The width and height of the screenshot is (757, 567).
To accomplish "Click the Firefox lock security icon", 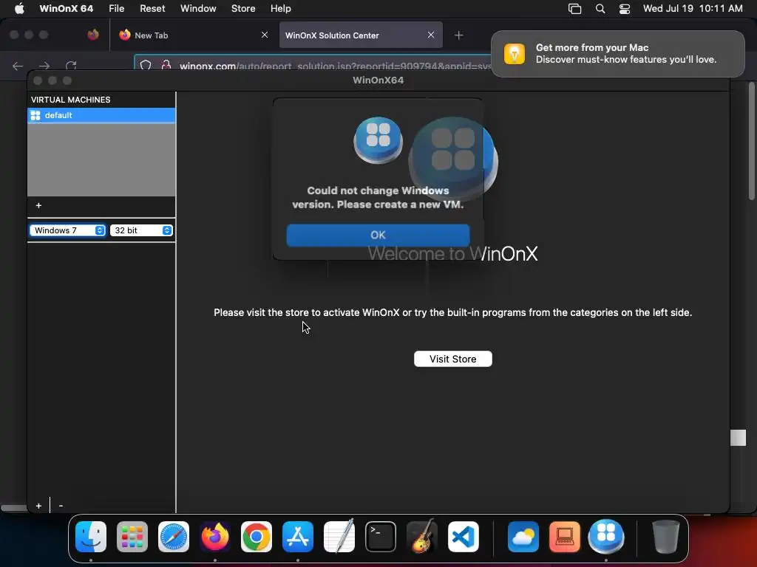I will coord(166,65).
